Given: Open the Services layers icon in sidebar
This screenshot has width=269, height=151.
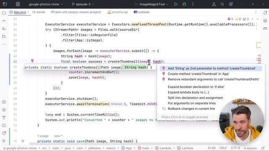Looking at the screenshot, I should pyautogui.click(x=4, y=110).
